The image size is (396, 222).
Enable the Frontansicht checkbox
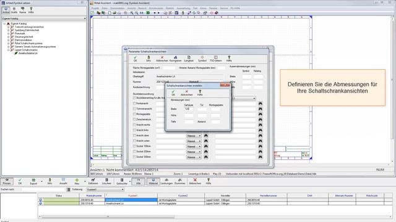tap(134, 104)
